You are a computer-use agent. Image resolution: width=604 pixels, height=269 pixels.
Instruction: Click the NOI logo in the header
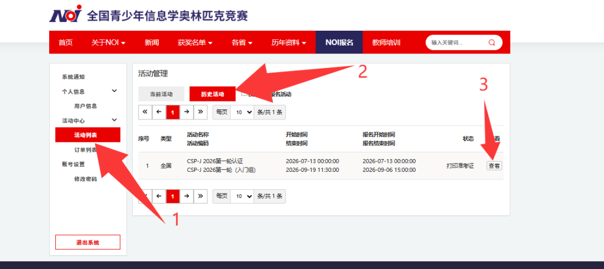[65, 13]
